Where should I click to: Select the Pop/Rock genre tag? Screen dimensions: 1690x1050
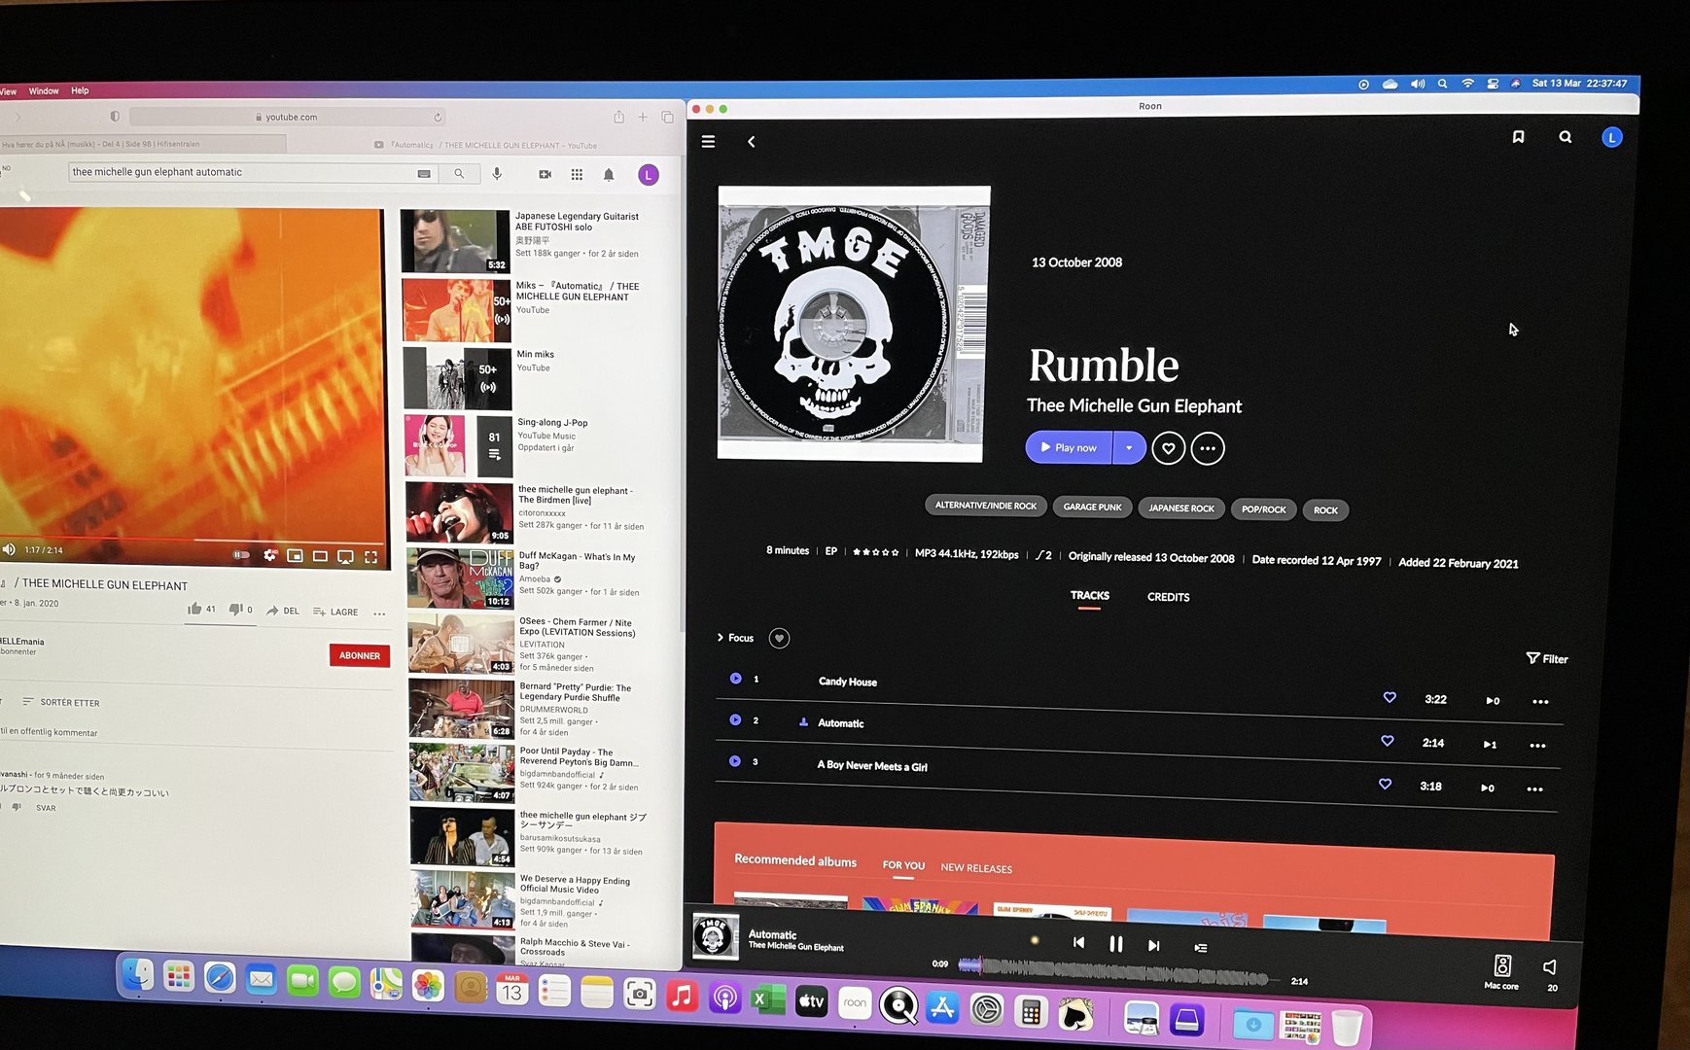pos(1263,509)
